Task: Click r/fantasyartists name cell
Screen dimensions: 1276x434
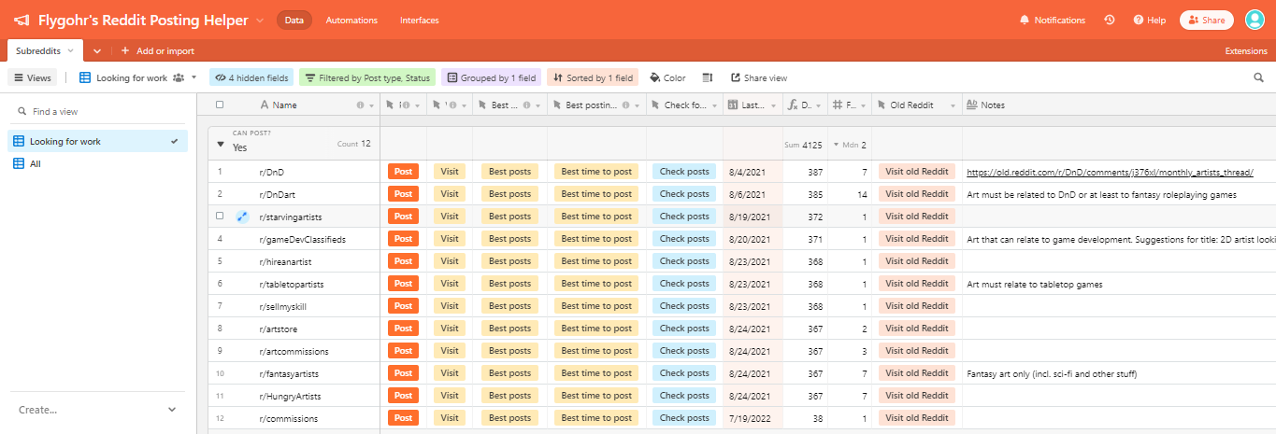Action: [x=289, y=373]
